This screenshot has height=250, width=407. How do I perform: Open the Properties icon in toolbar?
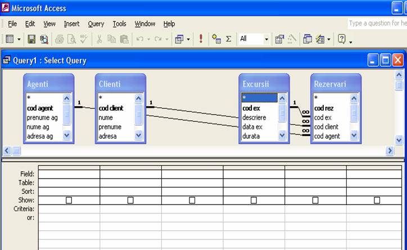point(279,39)
